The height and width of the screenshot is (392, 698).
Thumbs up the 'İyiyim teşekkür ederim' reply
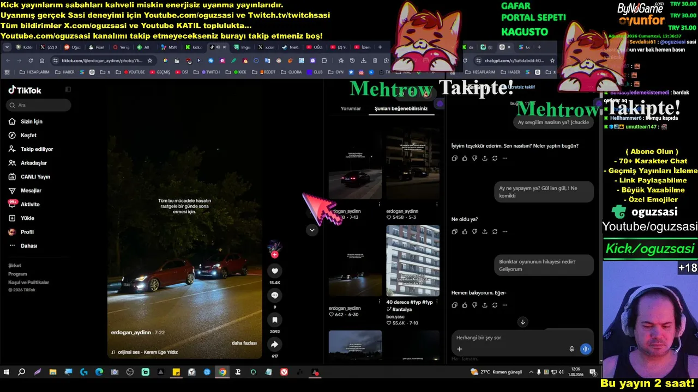(x=465, y=158)
